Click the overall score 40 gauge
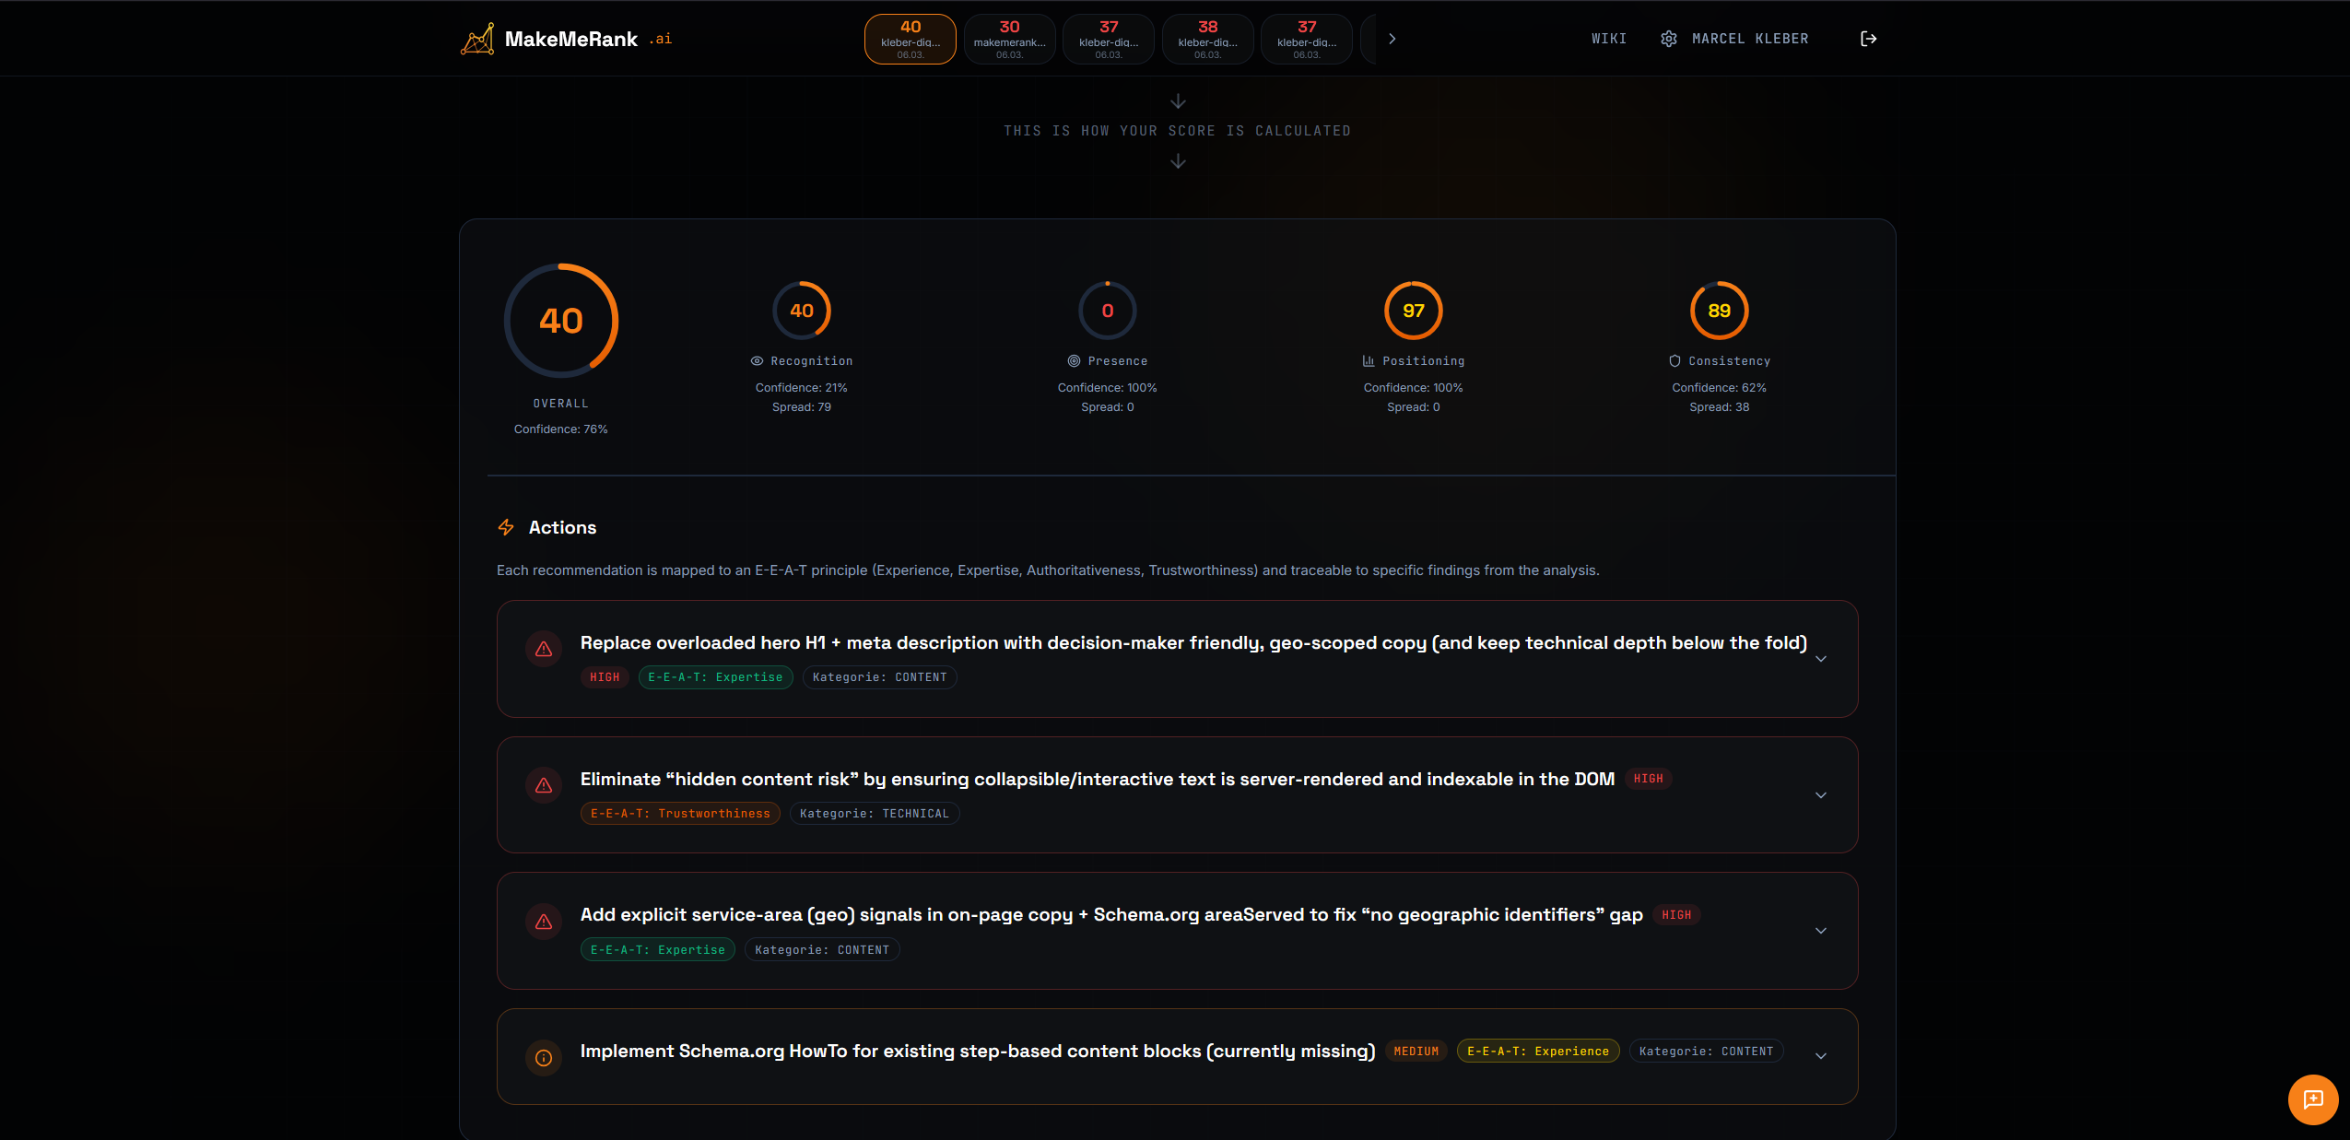 pos(560,321)
